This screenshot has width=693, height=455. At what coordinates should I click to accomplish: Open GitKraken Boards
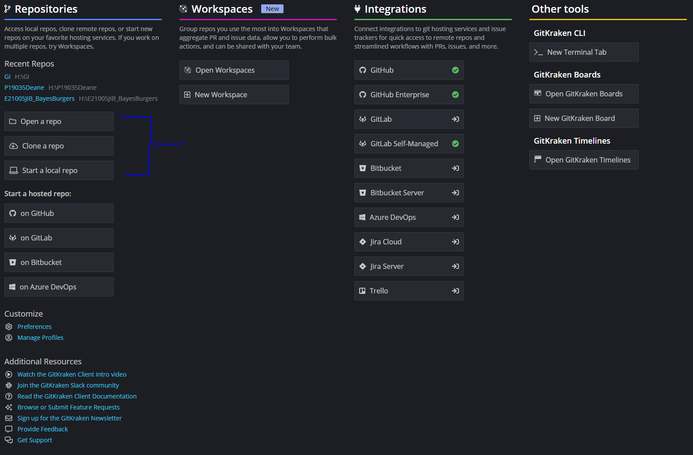coord(584,94)
